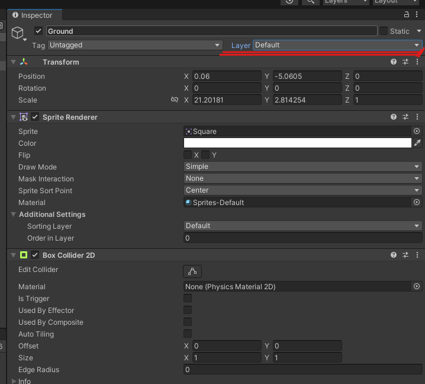Open Box Collider 2D presets selector
This screenshot has height=384, width=425.
click(x=405, y=255)
